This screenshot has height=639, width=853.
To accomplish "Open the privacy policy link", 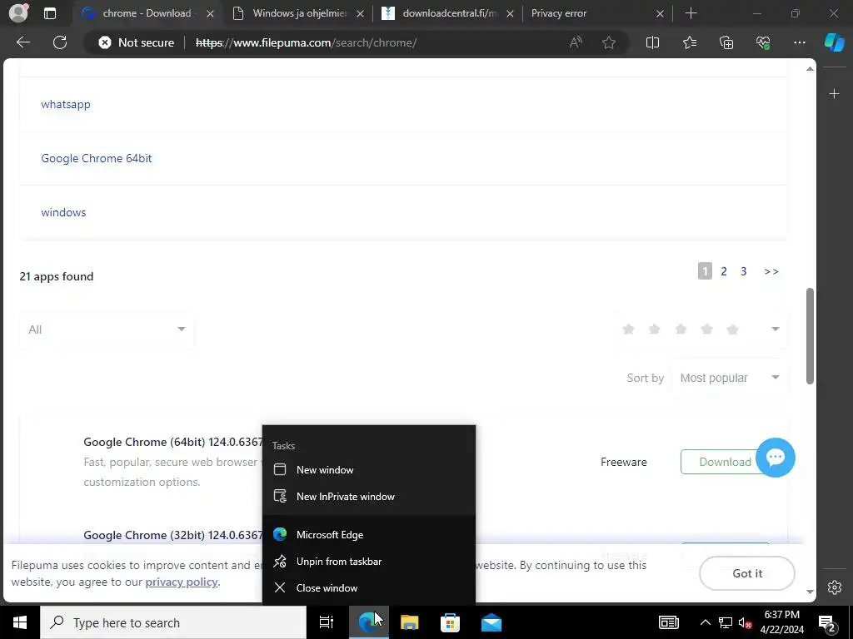I will [181, 582].
